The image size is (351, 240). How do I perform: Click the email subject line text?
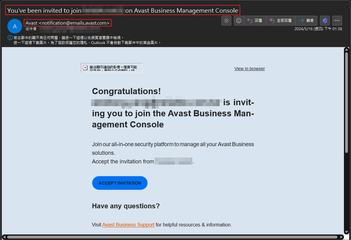[x=123, y=10]
